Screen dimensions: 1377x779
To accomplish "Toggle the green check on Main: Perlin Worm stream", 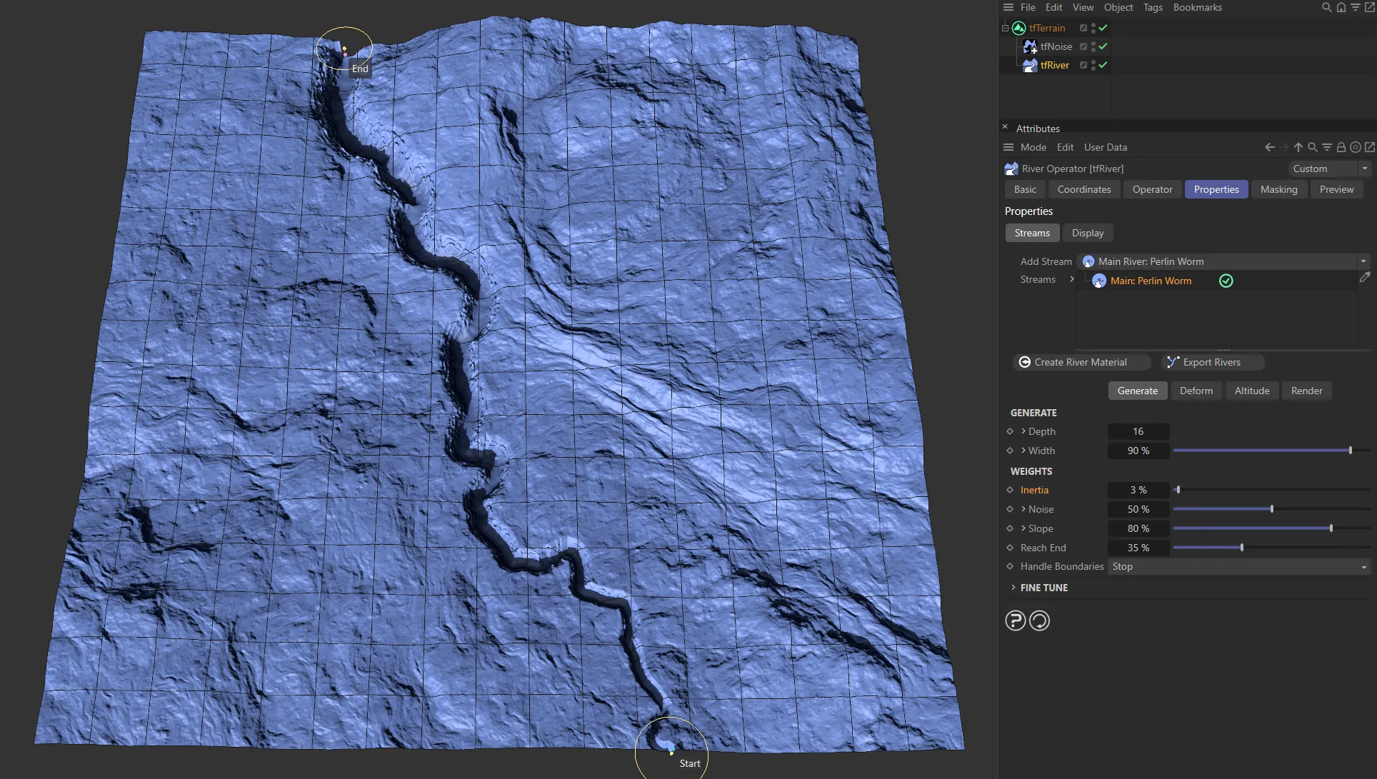I will tap(1226, 281).
